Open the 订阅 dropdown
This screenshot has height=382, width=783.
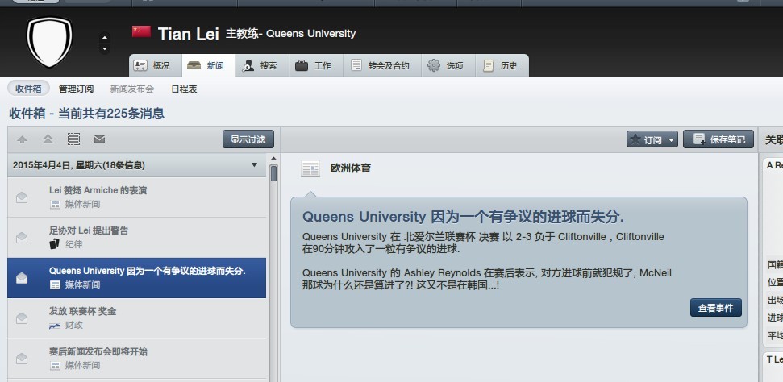pyautogui.click(x=652, y=139)
